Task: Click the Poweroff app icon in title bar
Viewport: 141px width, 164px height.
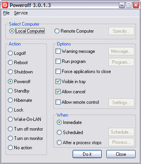Action: (x=5, y=5)
